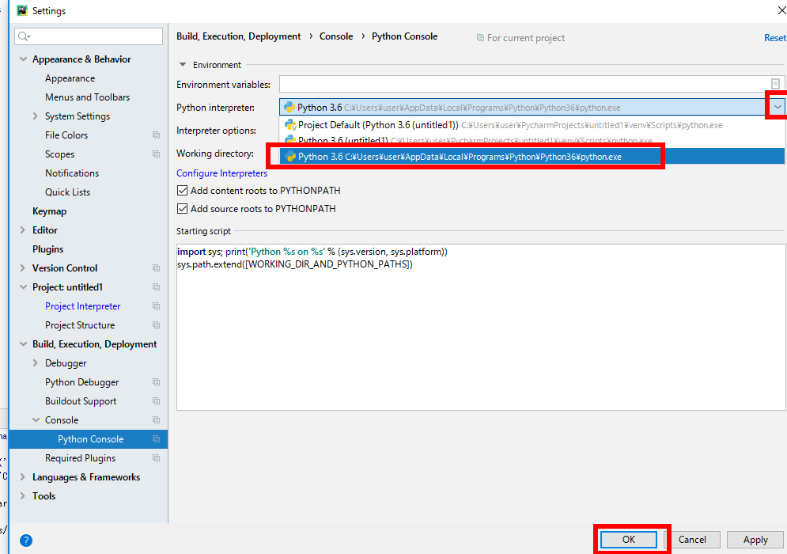
Task: Open Python Debugger settings
Action: pos(81,382)
